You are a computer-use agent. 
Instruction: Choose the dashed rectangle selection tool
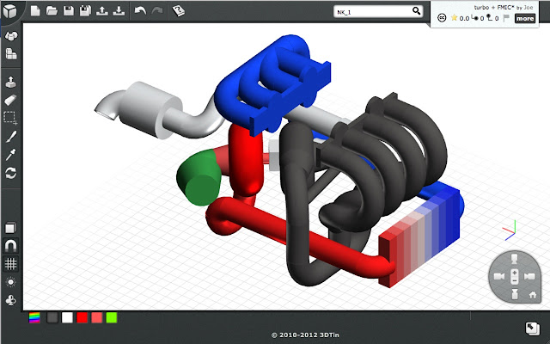click(11, 118)
